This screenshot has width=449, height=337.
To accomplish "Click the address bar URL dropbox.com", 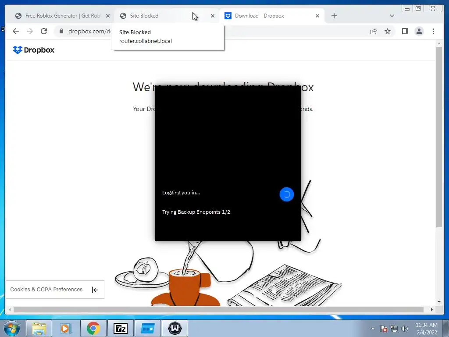I will point(89,31).
